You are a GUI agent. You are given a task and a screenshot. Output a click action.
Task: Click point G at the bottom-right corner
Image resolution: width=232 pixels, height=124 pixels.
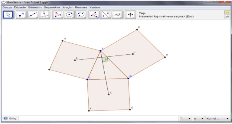pos(130,109)
